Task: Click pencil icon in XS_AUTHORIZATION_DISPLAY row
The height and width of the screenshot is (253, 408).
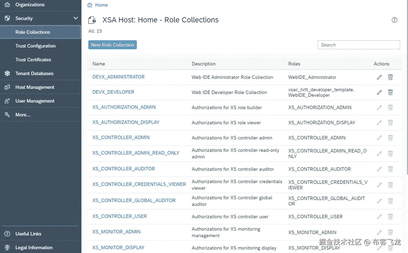Action: pos(379,122)
